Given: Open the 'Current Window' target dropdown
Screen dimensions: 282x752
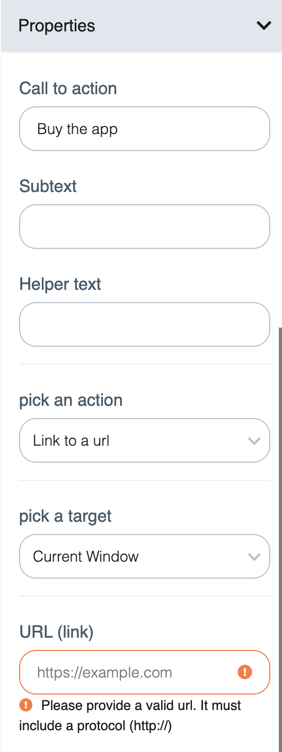Looking at the screenshot, I should pos(145,556).
